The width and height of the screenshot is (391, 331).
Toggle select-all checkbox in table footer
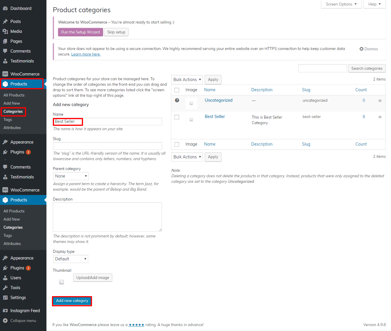point(177,144)
